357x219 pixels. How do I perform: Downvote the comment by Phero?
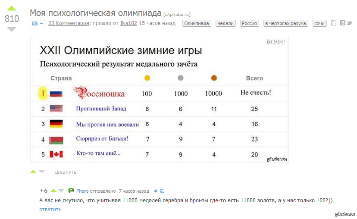[61, 191]
